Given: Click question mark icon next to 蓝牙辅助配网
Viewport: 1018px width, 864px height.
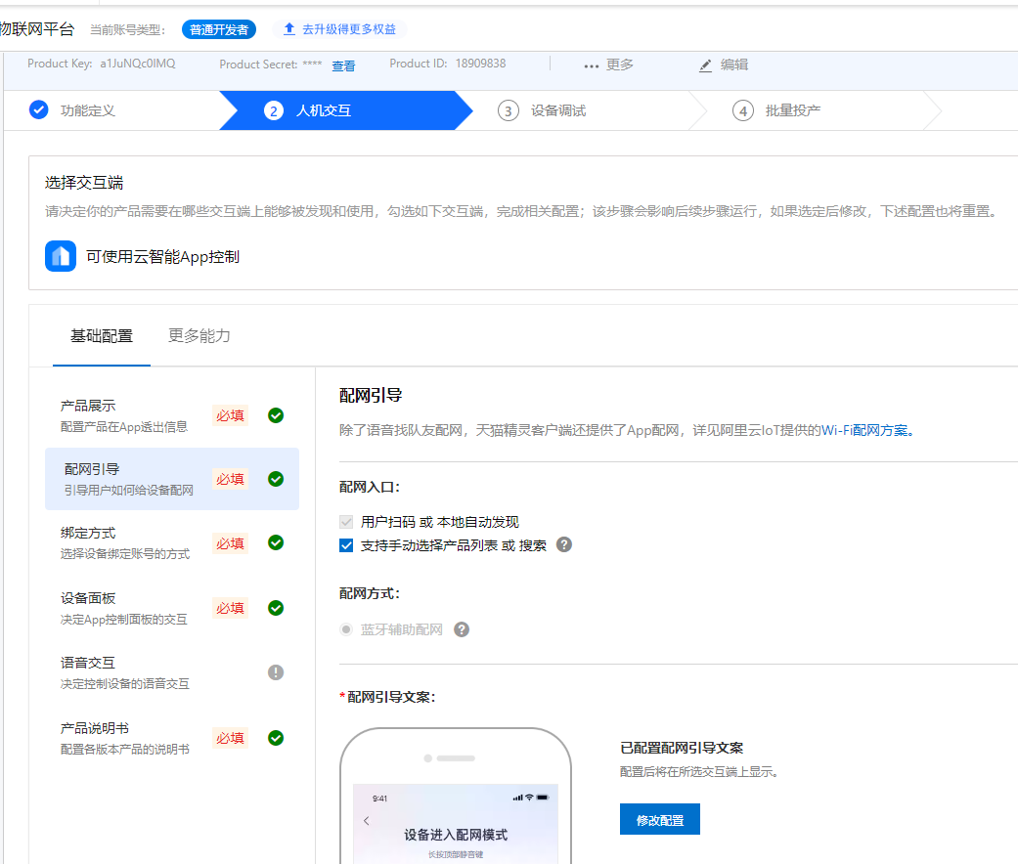Looking at the screenshot, I should (461, 629).
